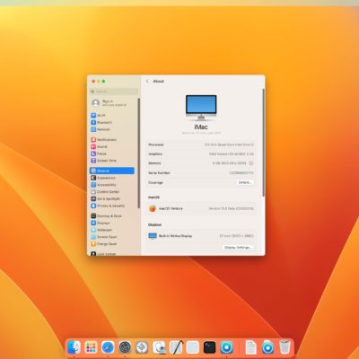Click the Serial Number row

201,173
